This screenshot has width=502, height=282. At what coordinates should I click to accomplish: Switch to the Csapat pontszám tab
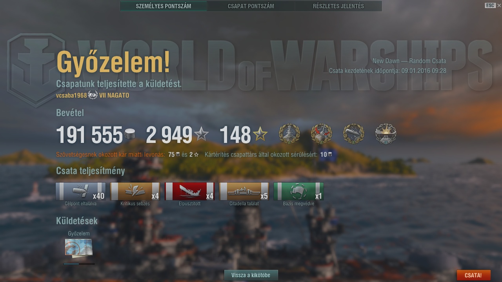pyautogui.click(x=251, y=6)
